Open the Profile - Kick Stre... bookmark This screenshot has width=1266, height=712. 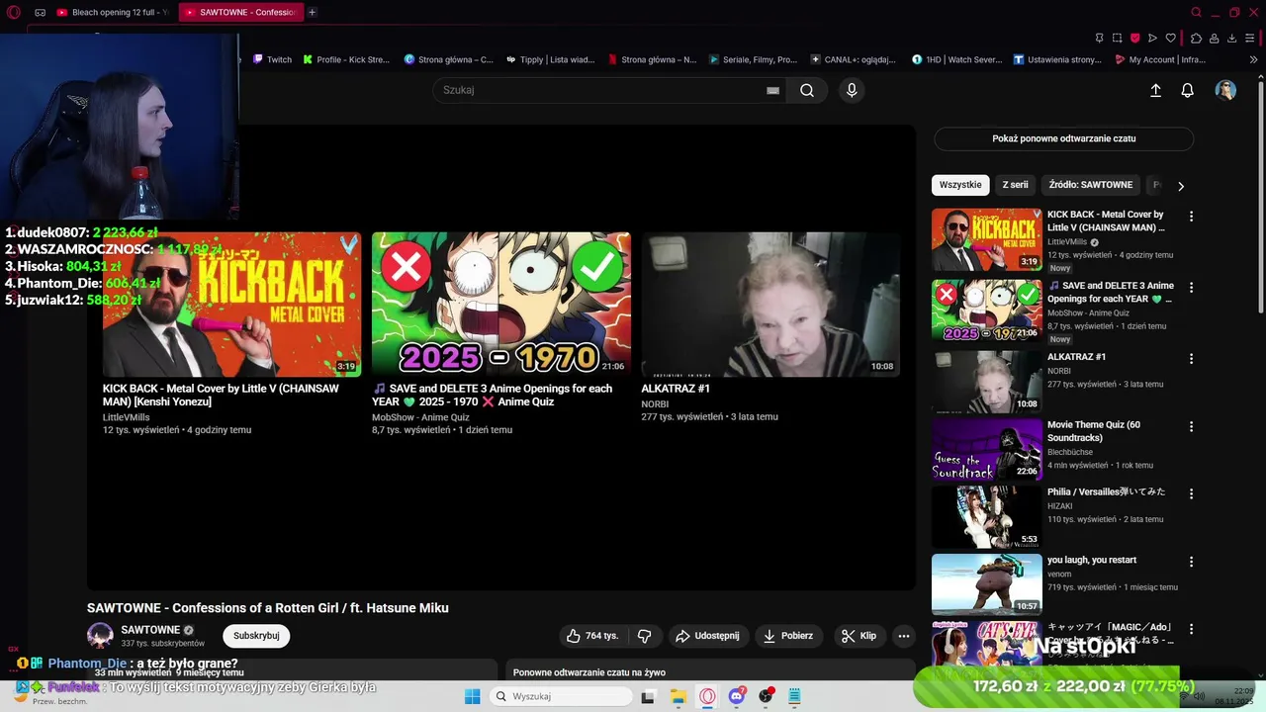[x=346, y=59]
